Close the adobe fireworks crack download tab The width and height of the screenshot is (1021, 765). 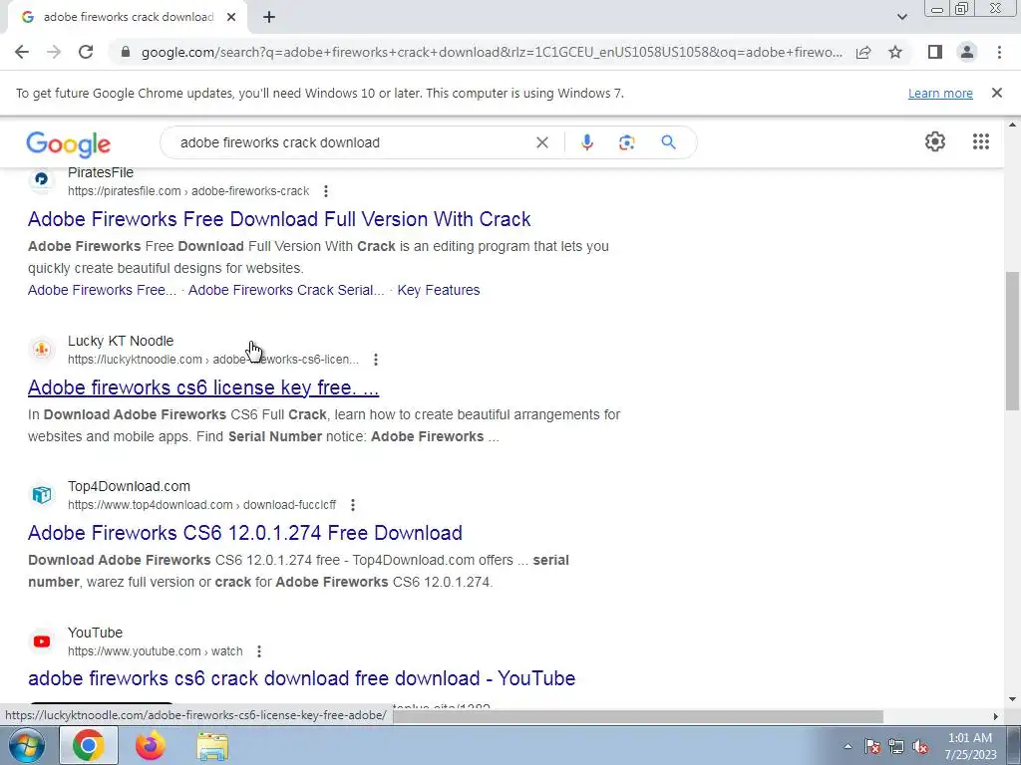231,17
